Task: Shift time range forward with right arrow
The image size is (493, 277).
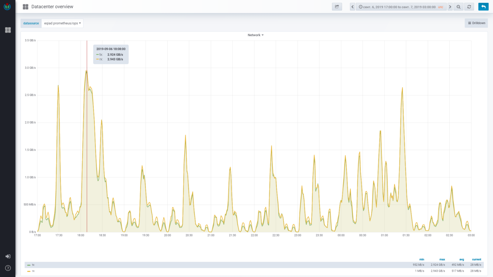Action: click(450, 7)
